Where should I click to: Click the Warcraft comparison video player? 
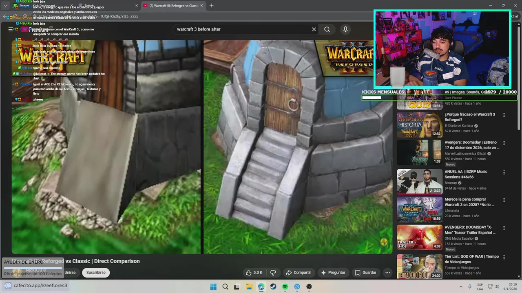click(x=202, y=147)
